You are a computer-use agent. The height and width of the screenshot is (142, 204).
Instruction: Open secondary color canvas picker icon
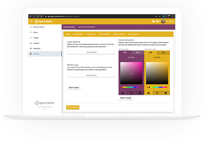pos(148,93)
